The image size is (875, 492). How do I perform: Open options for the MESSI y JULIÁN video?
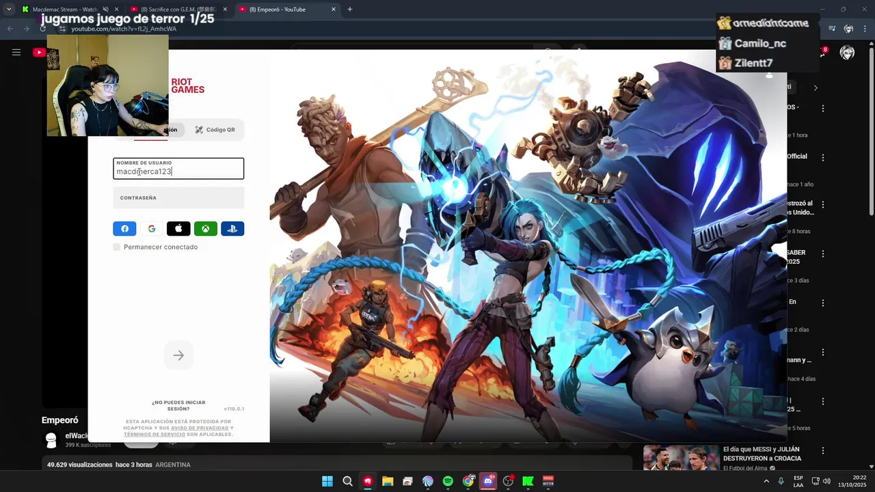point(823,450)
